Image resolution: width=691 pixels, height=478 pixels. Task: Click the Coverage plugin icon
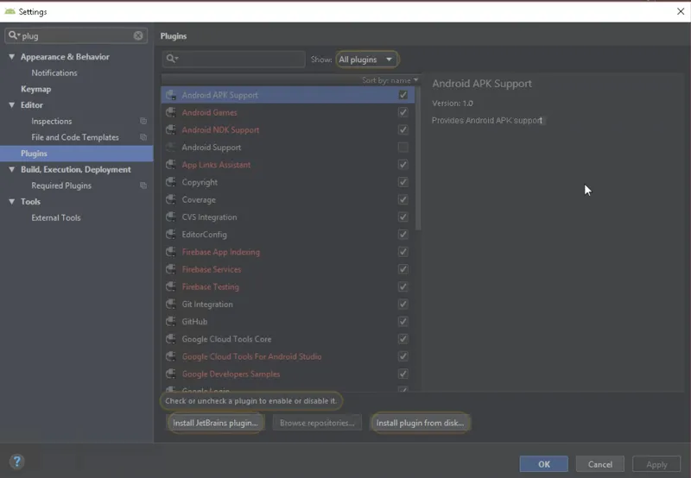pos(171,199)
